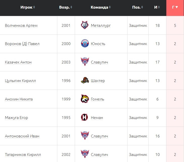Click the Гомель lynx logo icon
Screen dimensions: 184x162
[x=85, y=99]
